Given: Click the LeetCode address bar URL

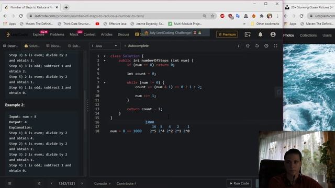Looking at the screenshot, I should (90, 16).
